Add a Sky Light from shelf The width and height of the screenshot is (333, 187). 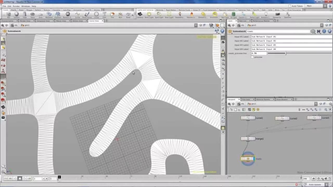225,15
